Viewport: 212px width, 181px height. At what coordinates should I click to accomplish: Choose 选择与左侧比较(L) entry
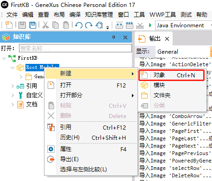pyautogui.click(x=91, y=169)
